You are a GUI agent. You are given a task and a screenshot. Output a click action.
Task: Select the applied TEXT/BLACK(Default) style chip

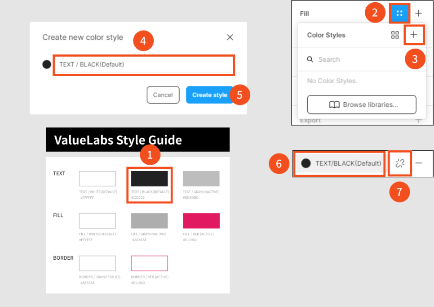[x=341, y=163]
